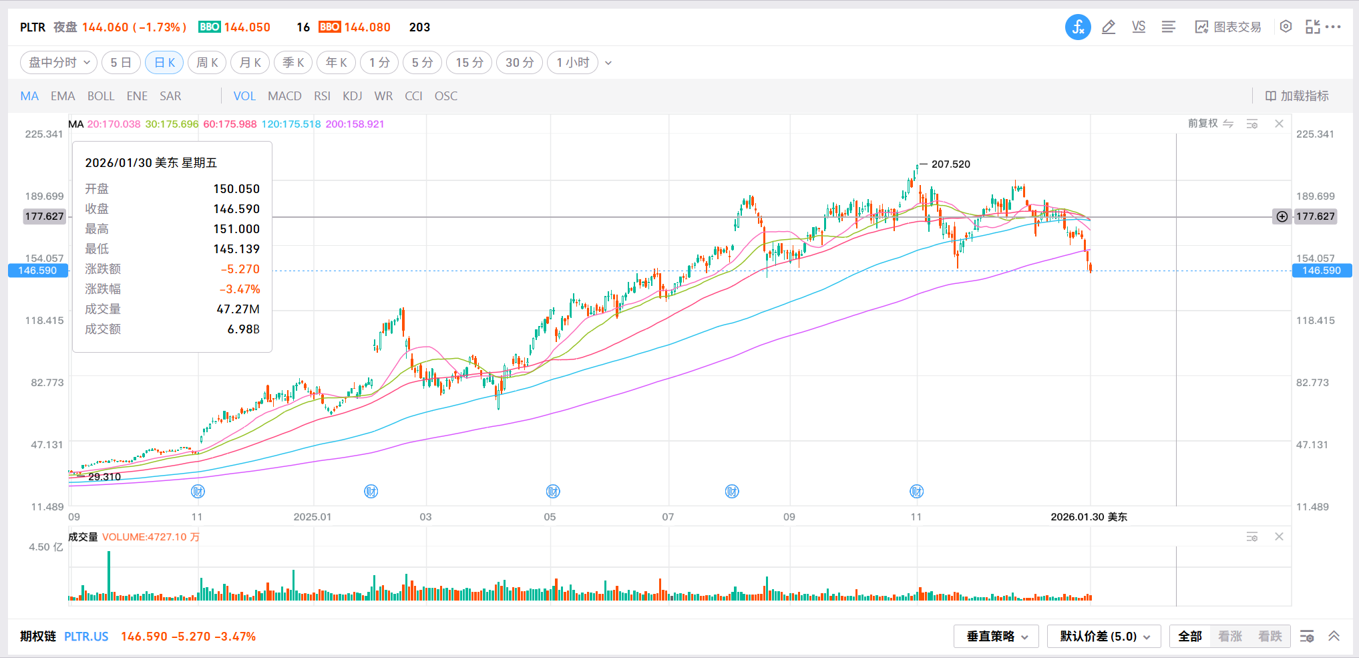Click the shrink-to-window layout icon

(x=1312, y=27)
